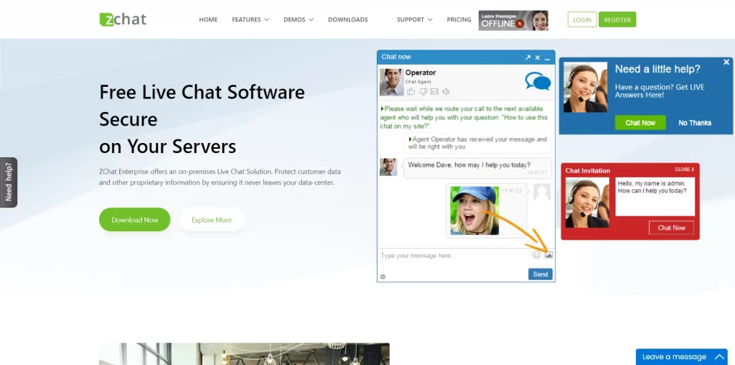
Task: Close the Need a little help popup
Action: 726,62
